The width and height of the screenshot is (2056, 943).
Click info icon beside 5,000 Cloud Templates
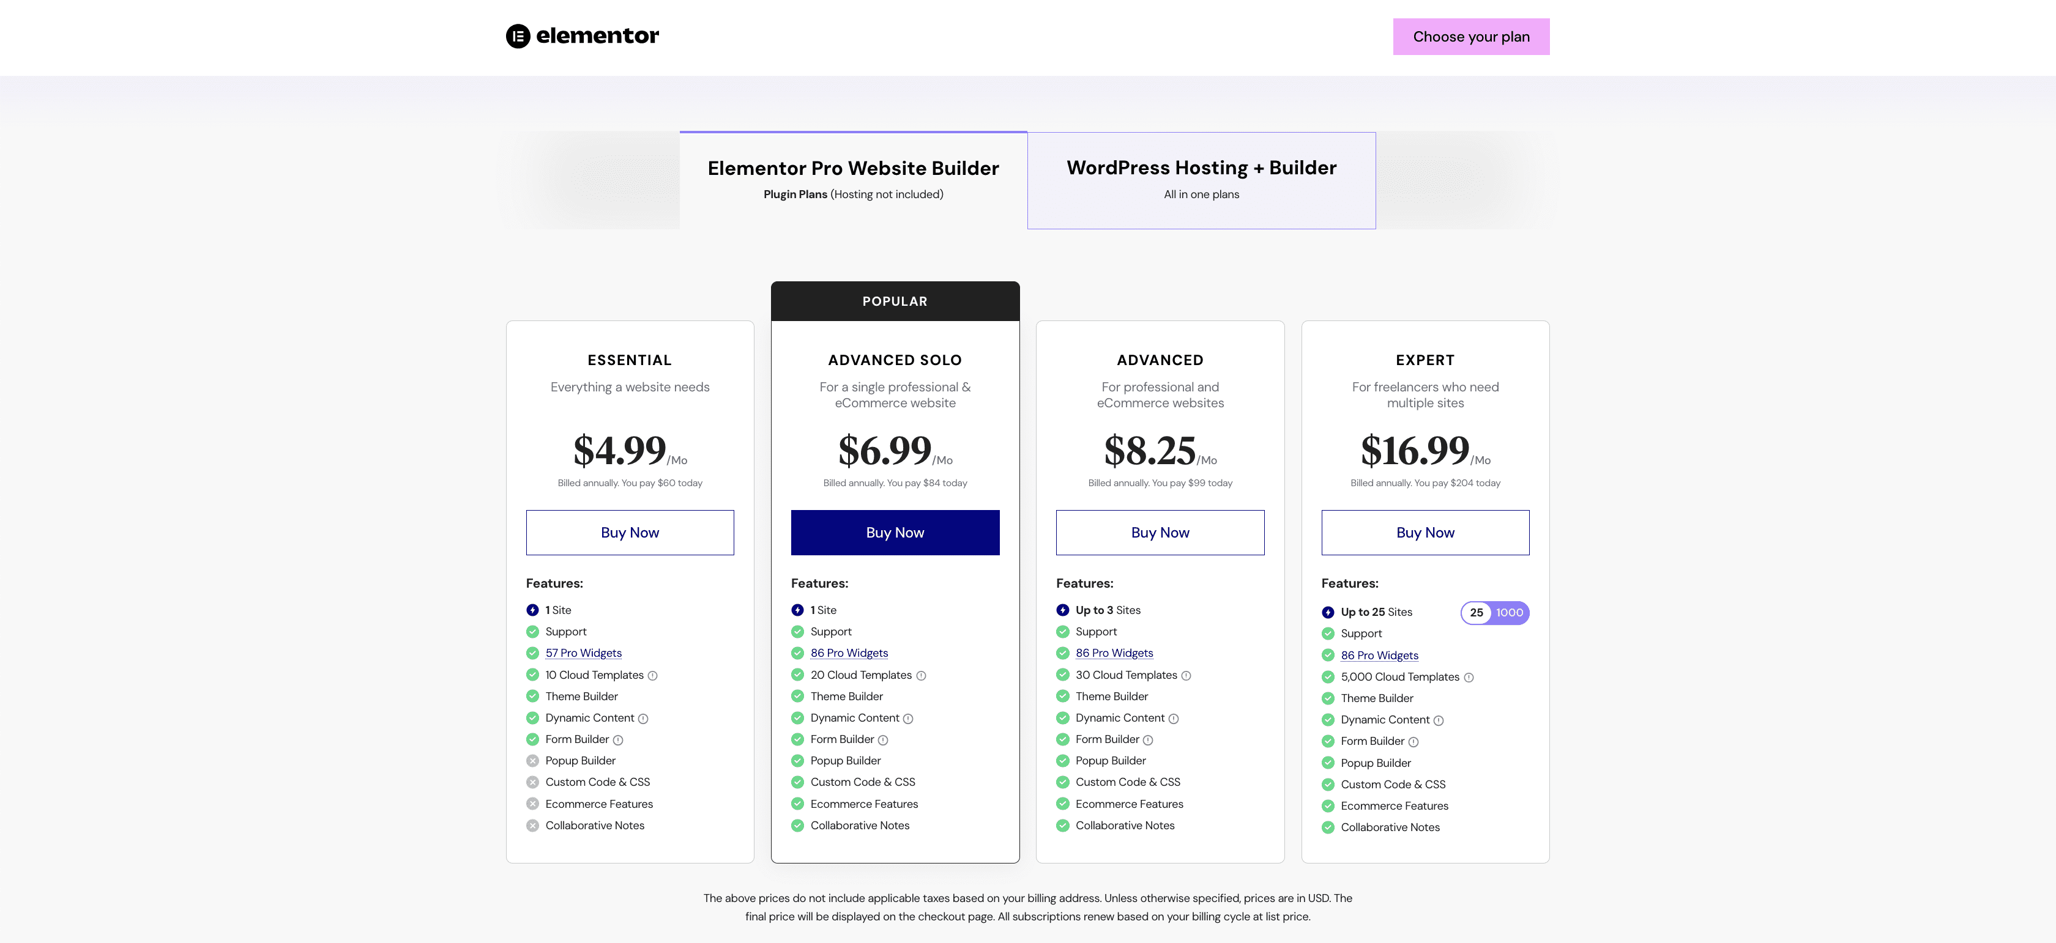1469,678
